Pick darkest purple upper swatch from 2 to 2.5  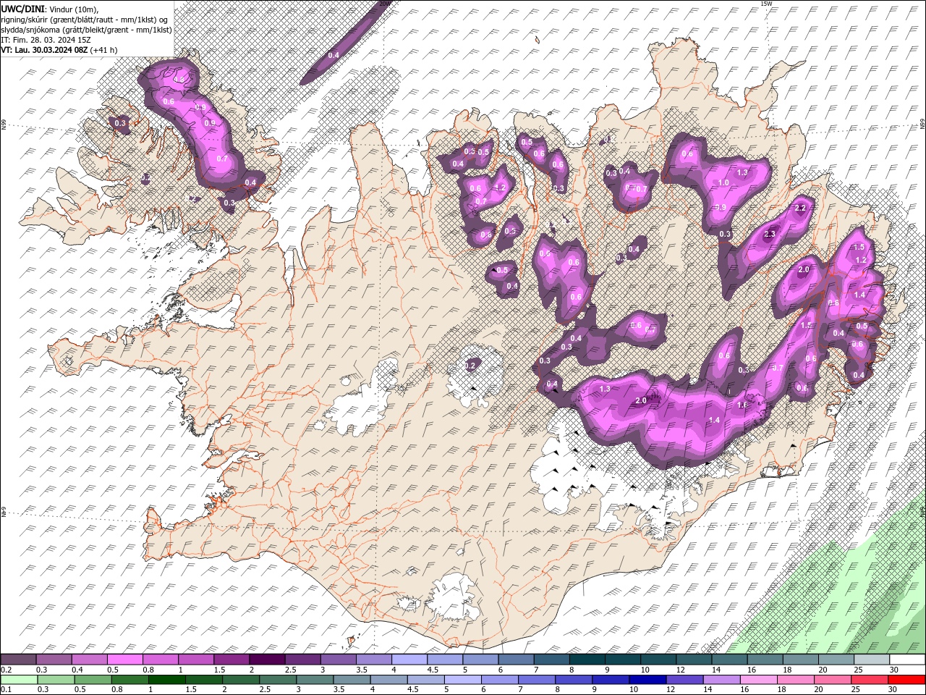(x=267, y=660)
